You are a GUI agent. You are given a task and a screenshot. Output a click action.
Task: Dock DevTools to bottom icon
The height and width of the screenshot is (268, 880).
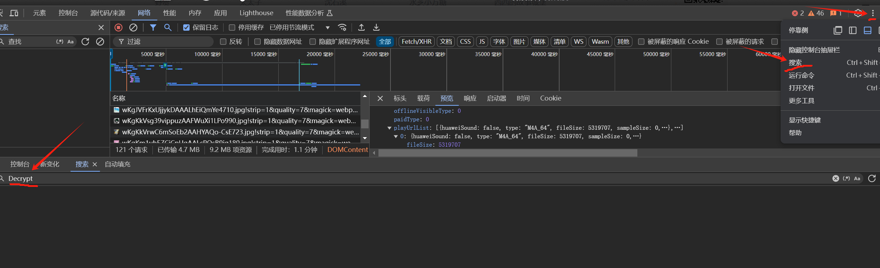(867, 30)
